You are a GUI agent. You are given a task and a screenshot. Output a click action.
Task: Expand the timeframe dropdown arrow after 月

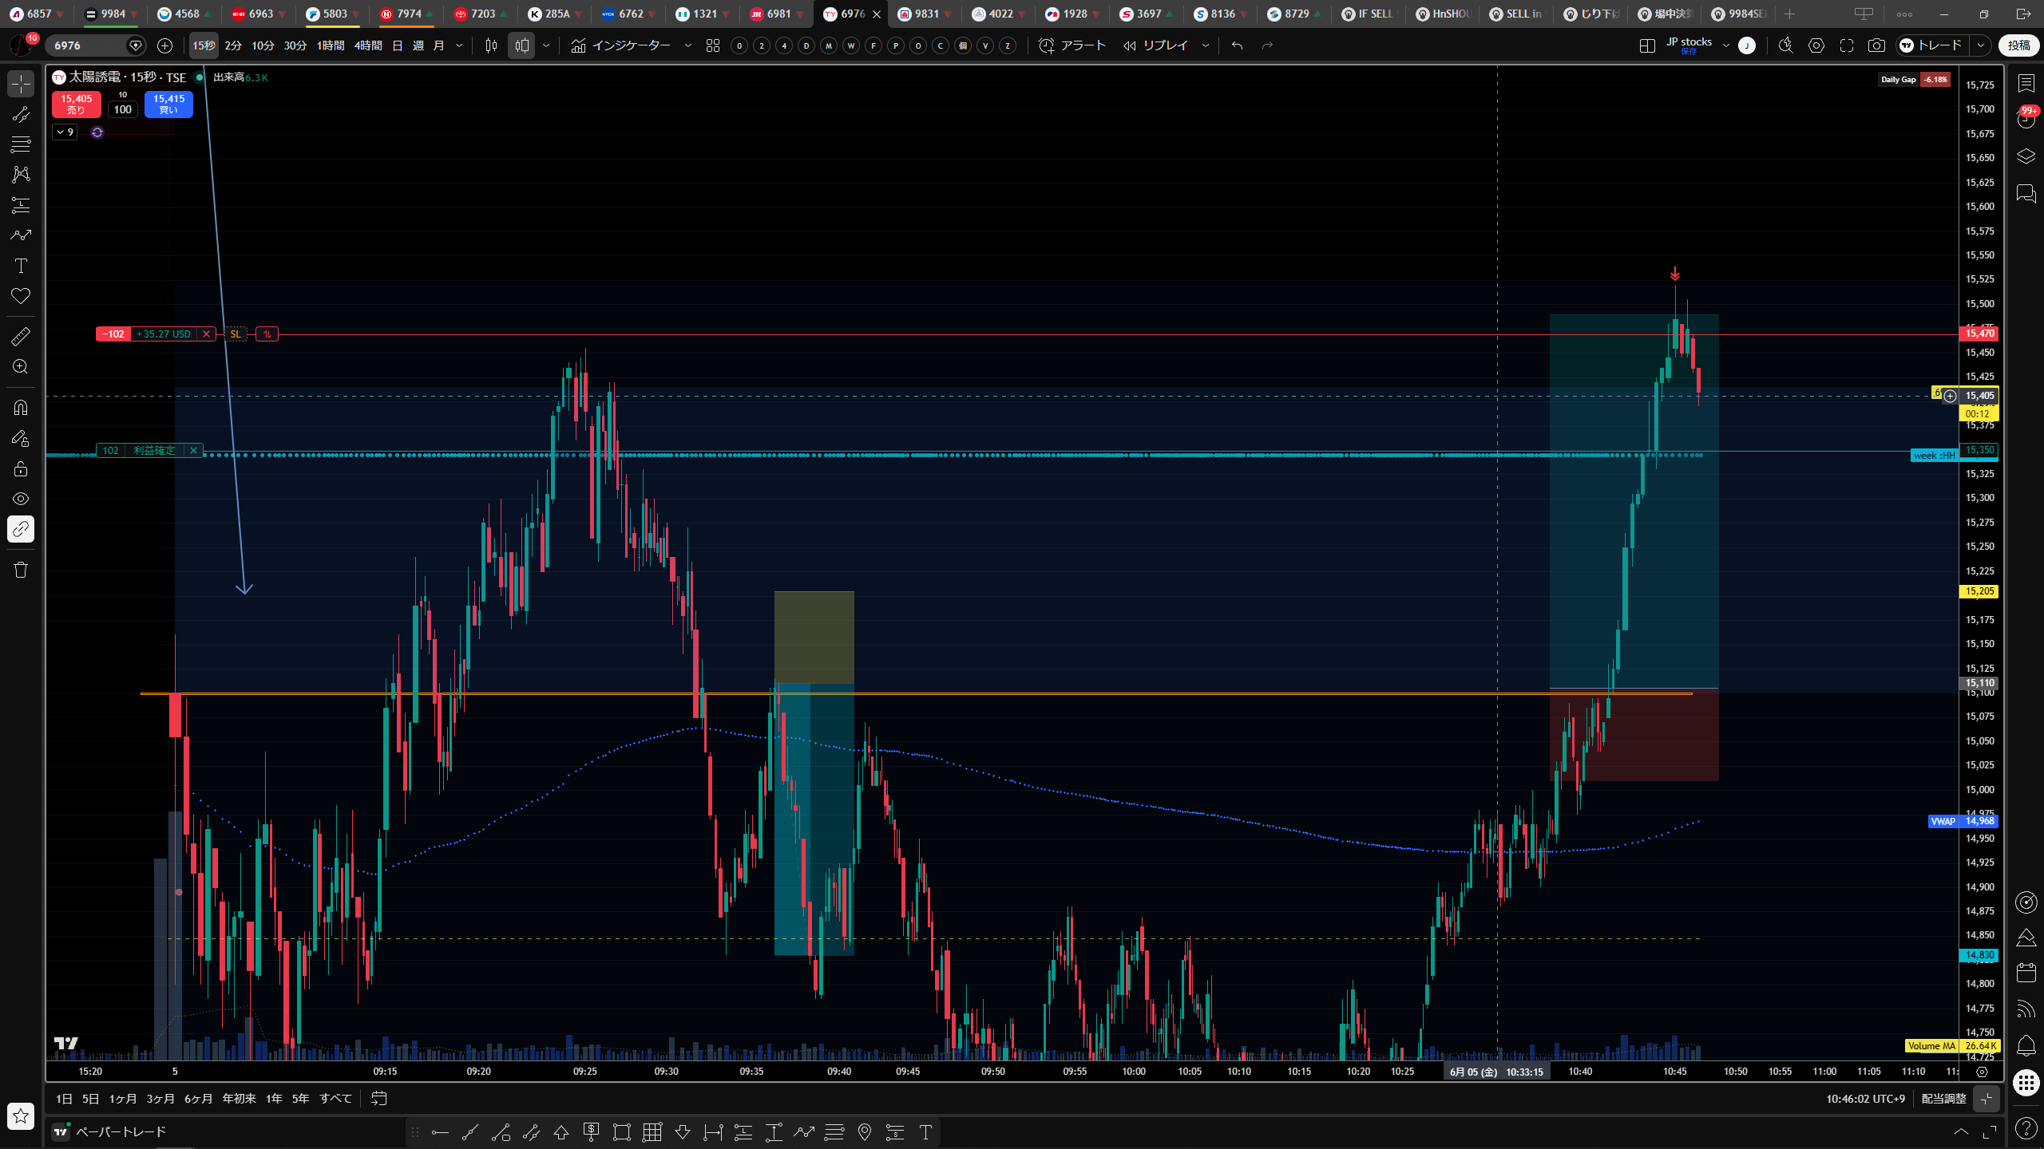point(459,45)
